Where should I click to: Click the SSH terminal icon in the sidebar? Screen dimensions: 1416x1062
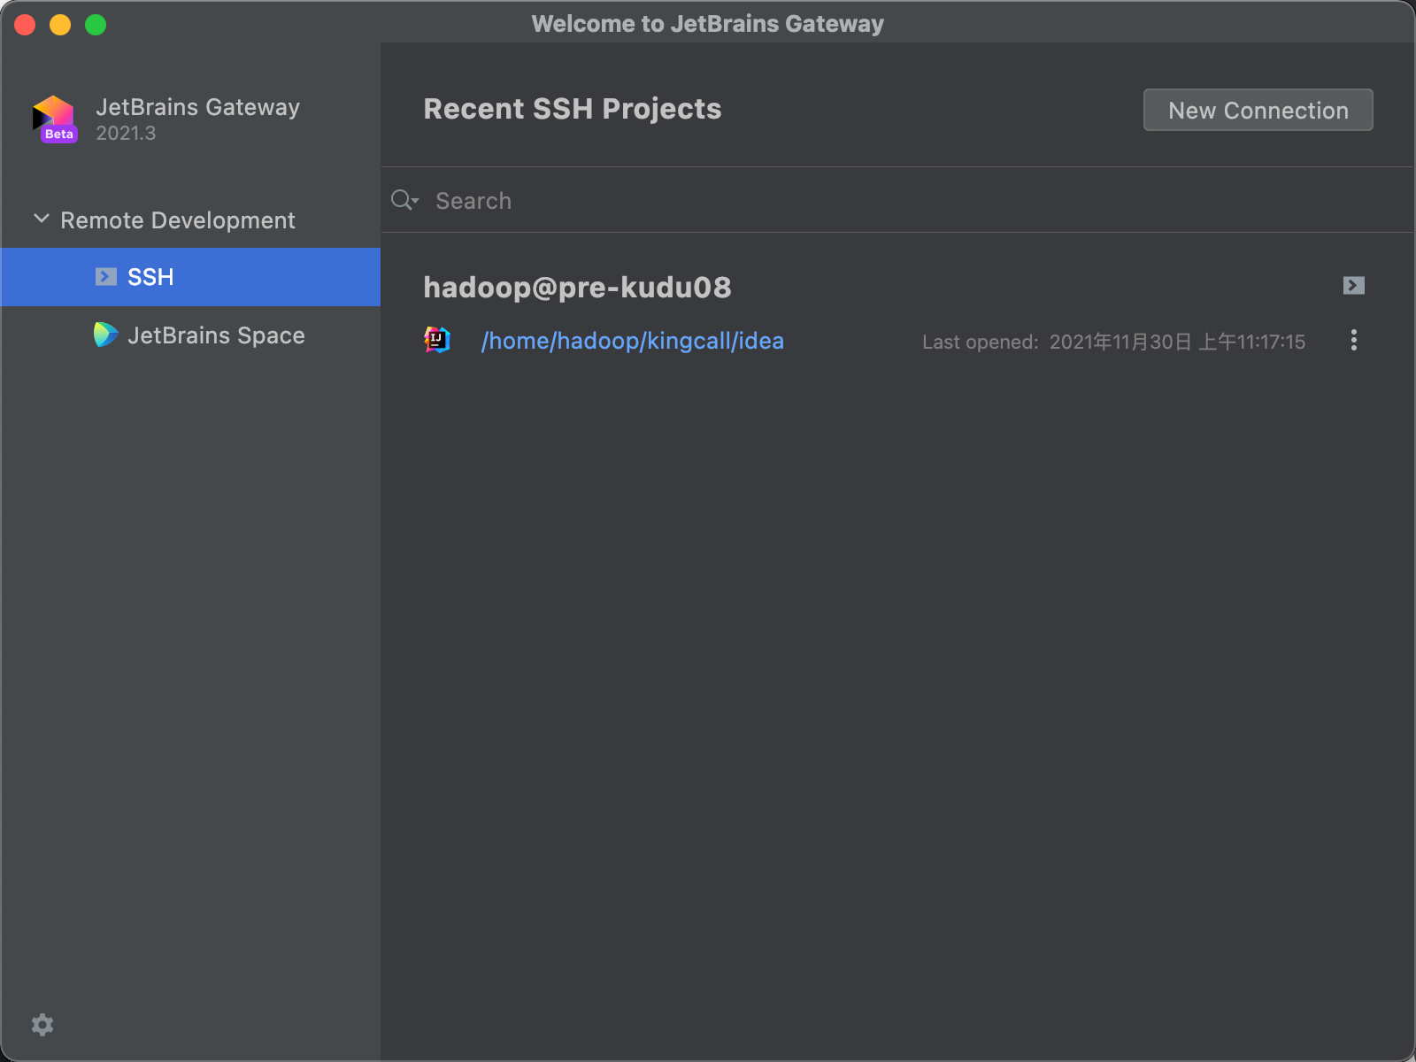[105, 277]
